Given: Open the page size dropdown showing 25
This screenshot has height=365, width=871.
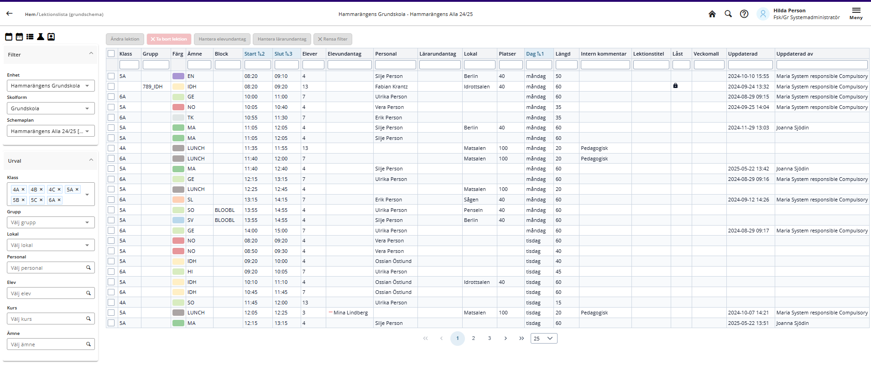Looking at the screenshot, I should [543, 339].
